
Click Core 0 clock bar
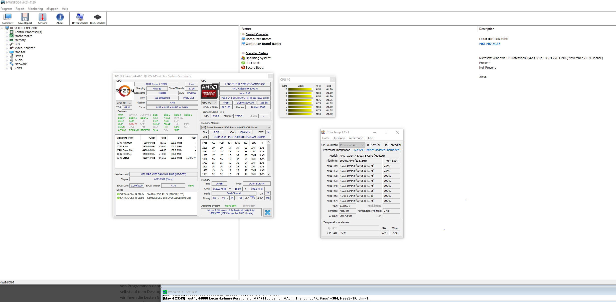point(300,89)
